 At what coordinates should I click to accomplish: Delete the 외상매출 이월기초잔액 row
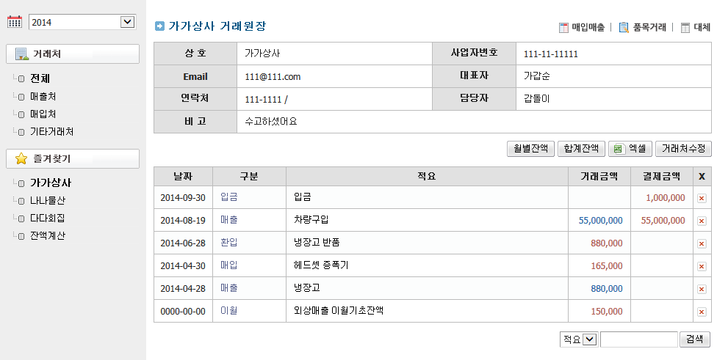point(702,312)
